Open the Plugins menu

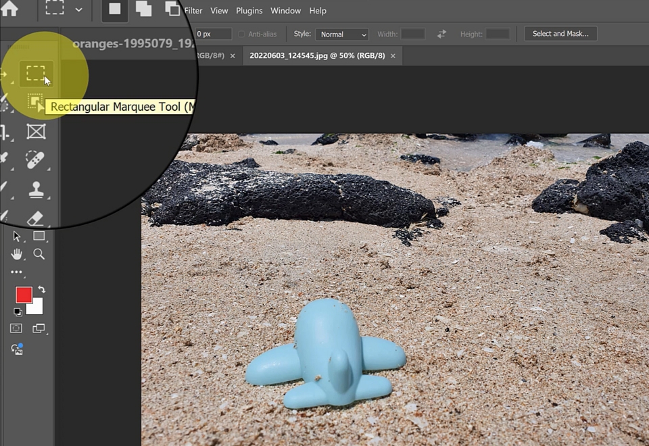(249, 11)
